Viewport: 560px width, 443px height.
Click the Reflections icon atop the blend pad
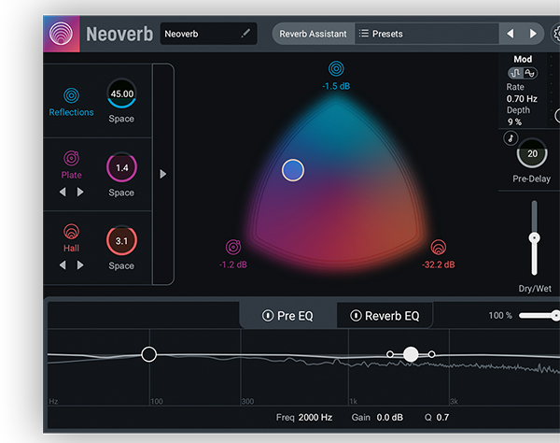tap(336, 68)
